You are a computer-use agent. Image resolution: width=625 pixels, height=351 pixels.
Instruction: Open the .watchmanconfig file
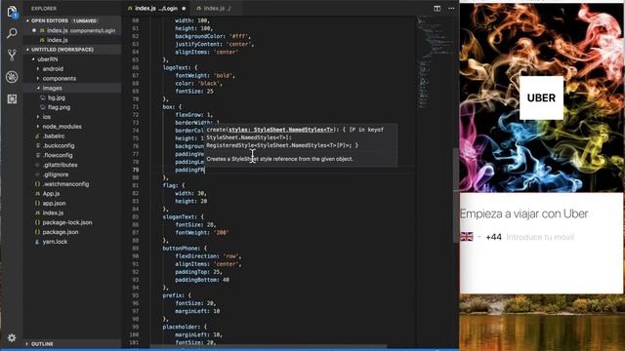65,184
